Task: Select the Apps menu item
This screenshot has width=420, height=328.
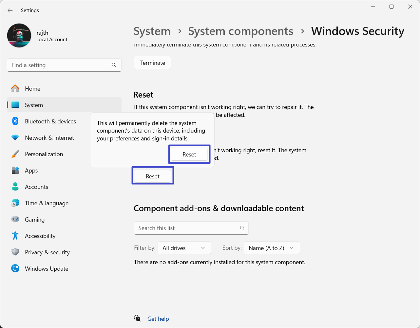Action: (x=31, y=171)
